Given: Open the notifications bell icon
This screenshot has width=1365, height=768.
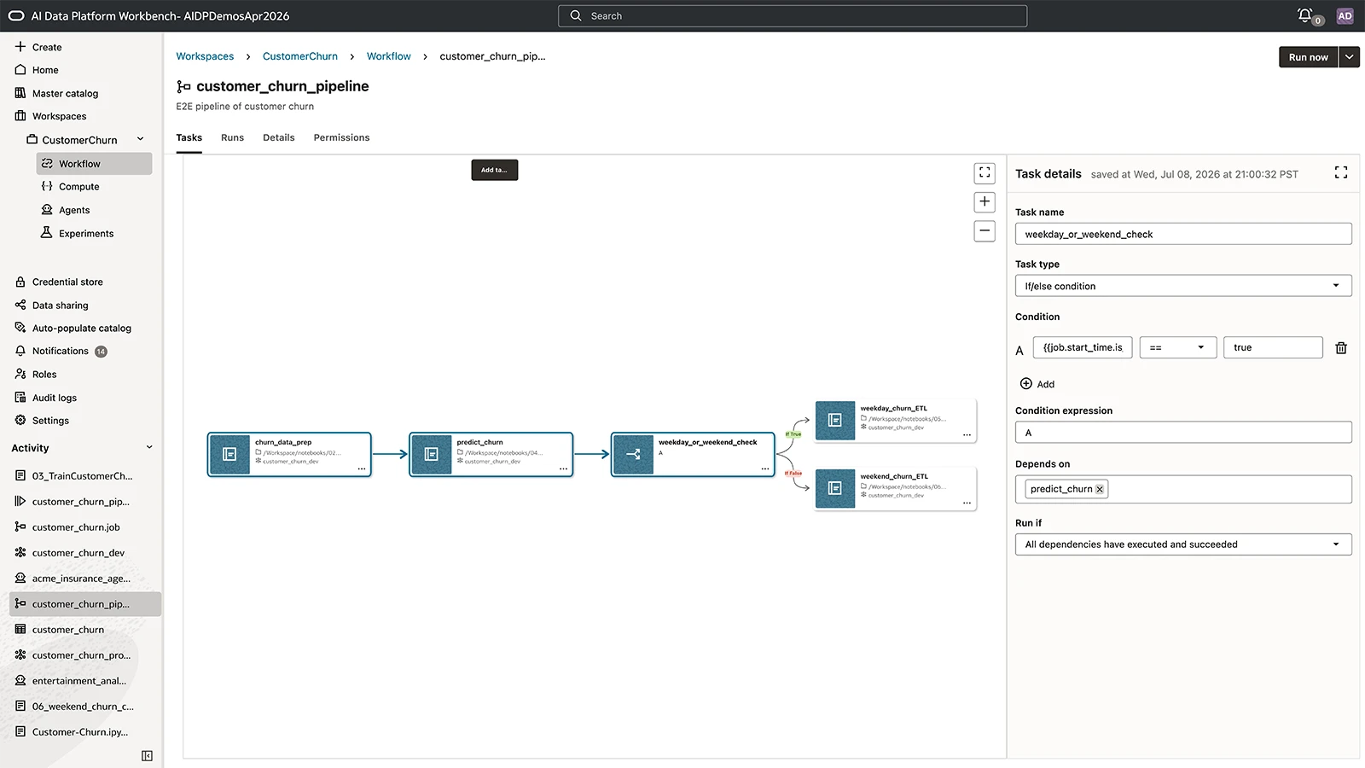Looking at the screenshot, I should (x=1304, y=15).
